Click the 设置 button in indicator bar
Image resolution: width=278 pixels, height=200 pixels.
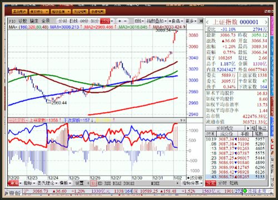(80, 183)
